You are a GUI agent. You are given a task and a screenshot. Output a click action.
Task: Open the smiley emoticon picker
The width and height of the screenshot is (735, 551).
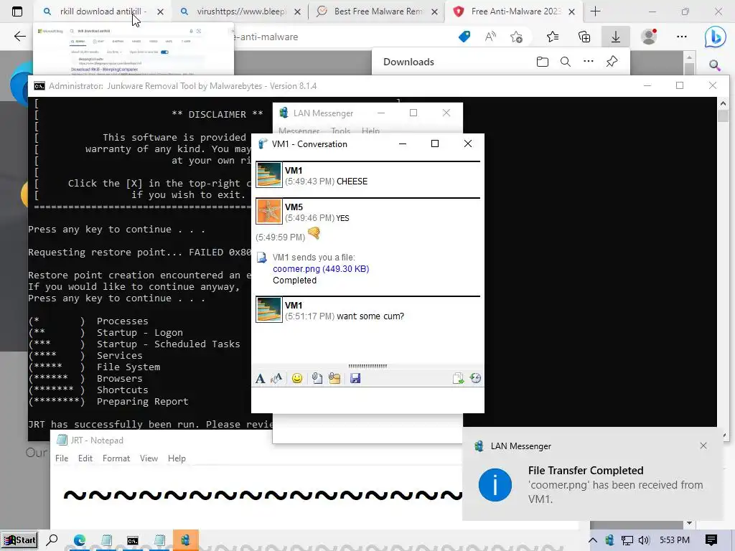[x=296, y=379]
